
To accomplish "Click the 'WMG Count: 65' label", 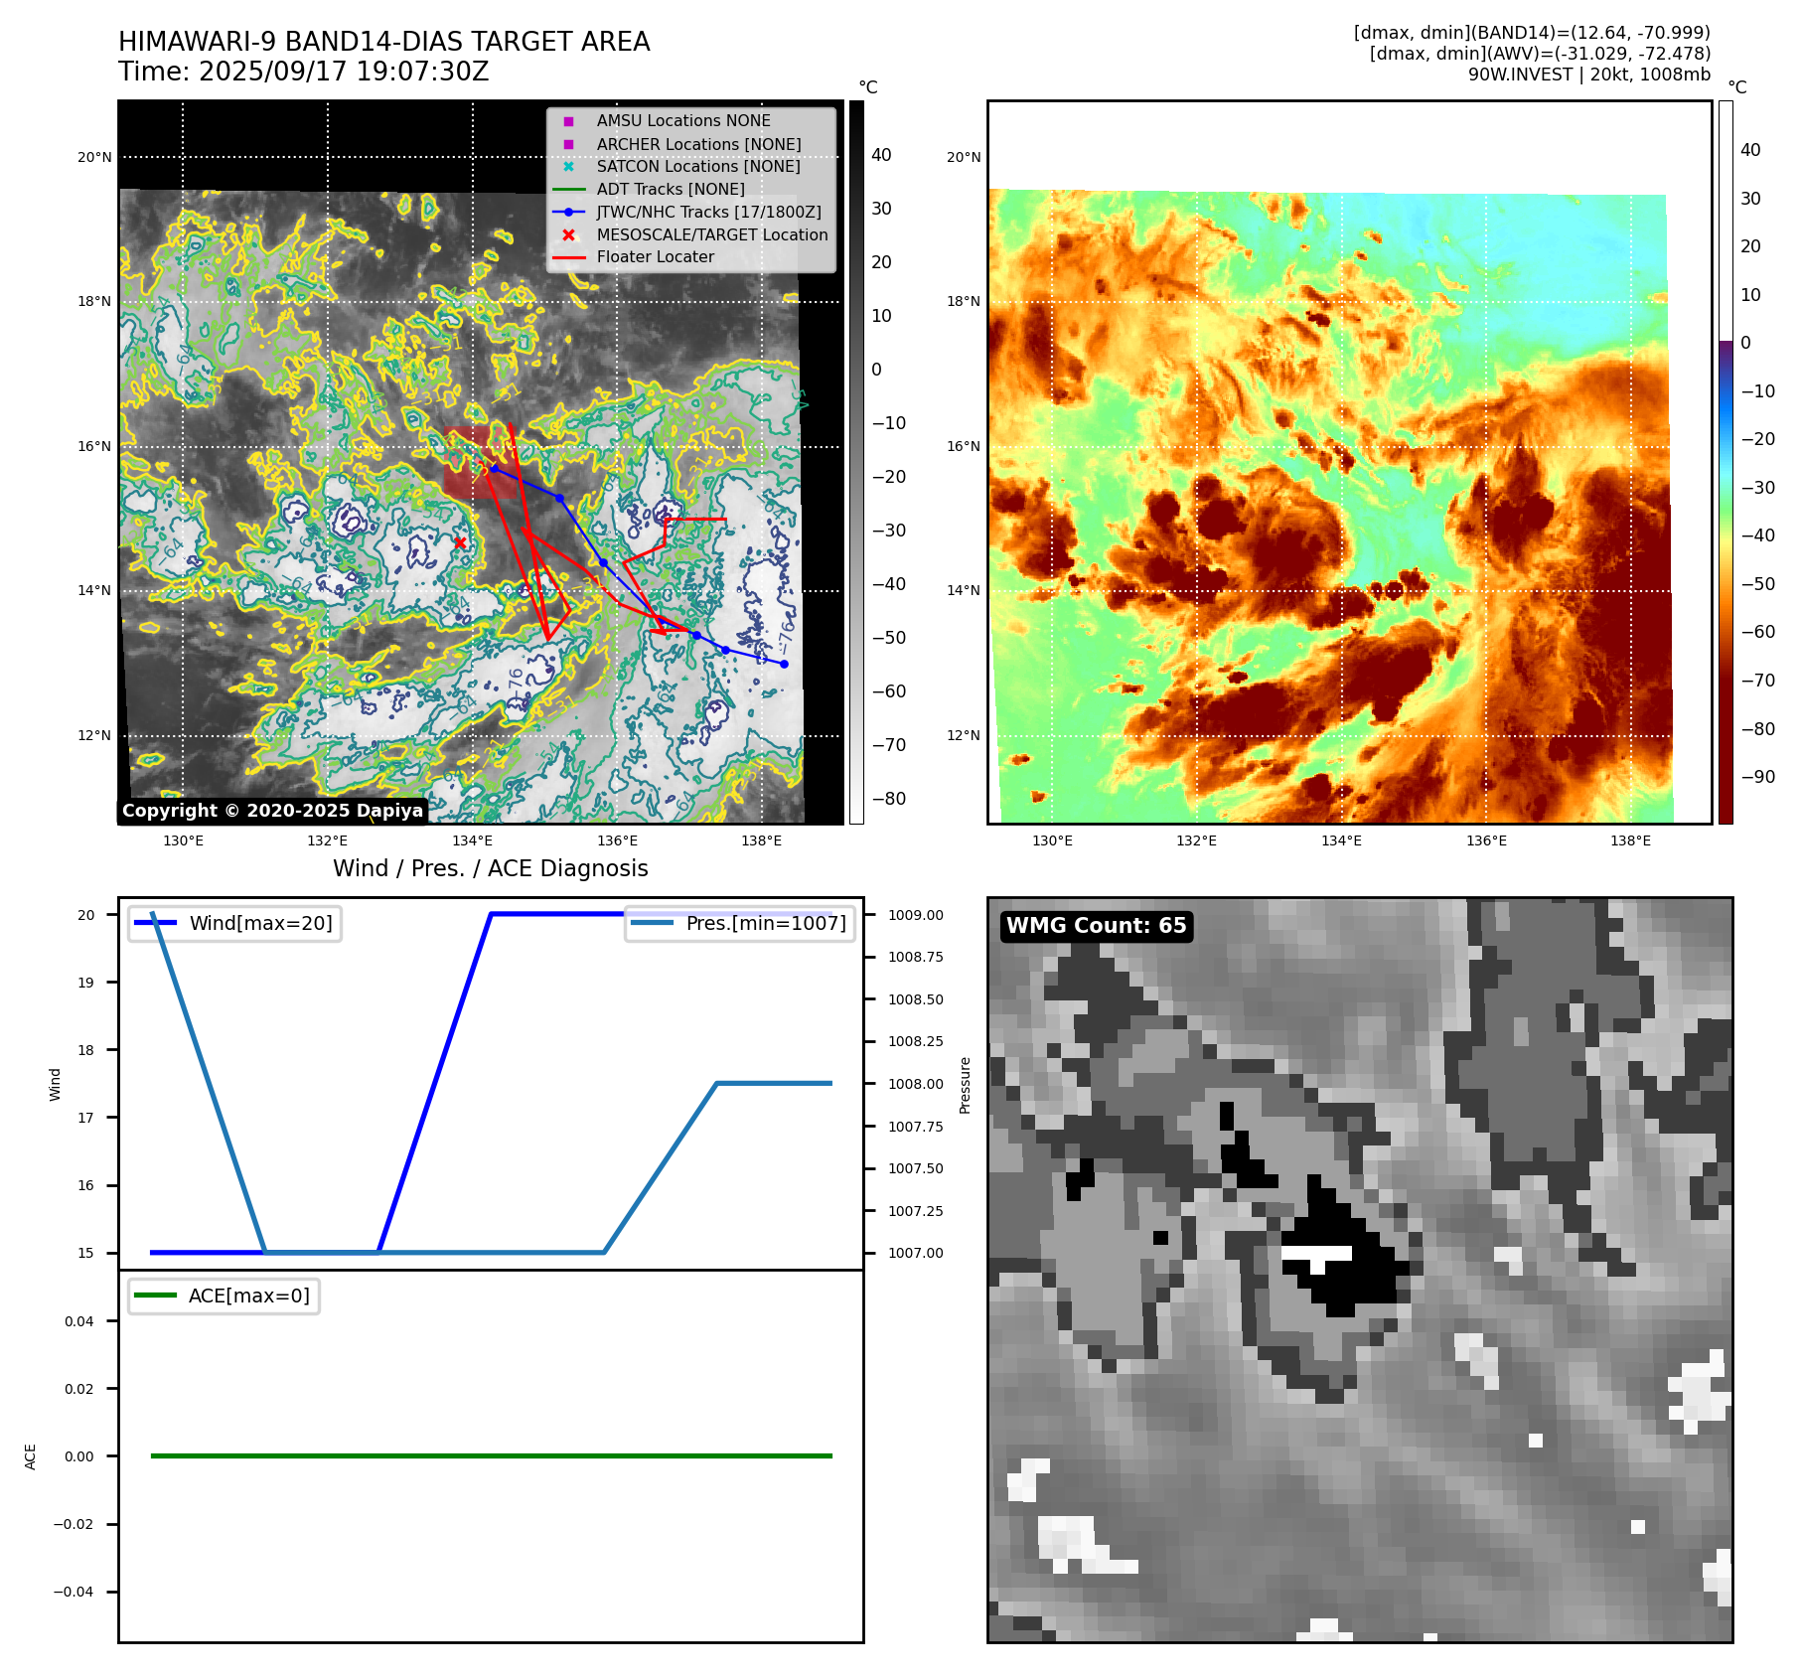I will 1097,926.
